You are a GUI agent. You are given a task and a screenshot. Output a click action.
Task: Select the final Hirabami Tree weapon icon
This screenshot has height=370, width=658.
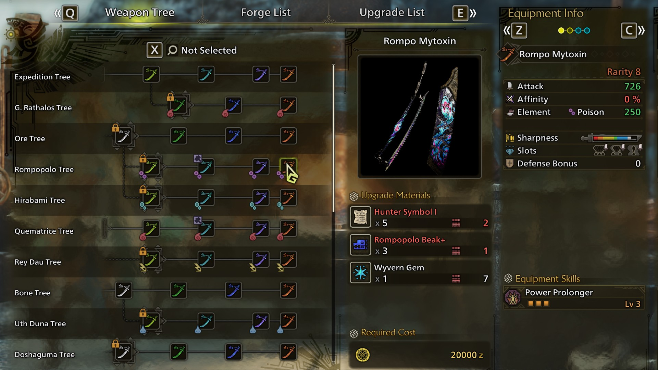[288, 198]
